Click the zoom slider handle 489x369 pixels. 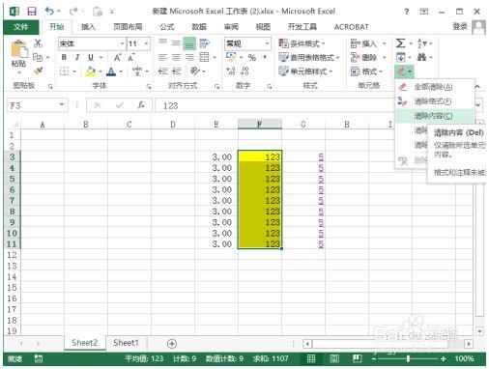click(408, 358)
